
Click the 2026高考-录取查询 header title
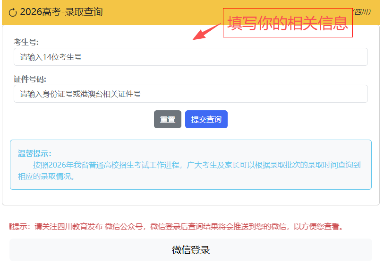[61, 12]
